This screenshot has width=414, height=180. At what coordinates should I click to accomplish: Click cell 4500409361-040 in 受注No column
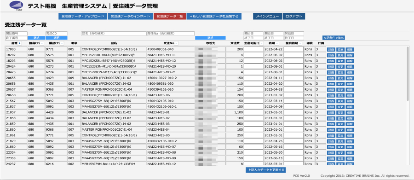[x=171, y=49]
